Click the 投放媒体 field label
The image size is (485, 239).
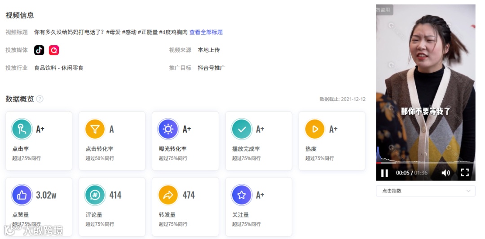17,50
